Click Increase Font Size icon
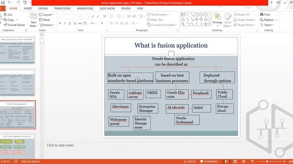 click(x=93, y=16)
